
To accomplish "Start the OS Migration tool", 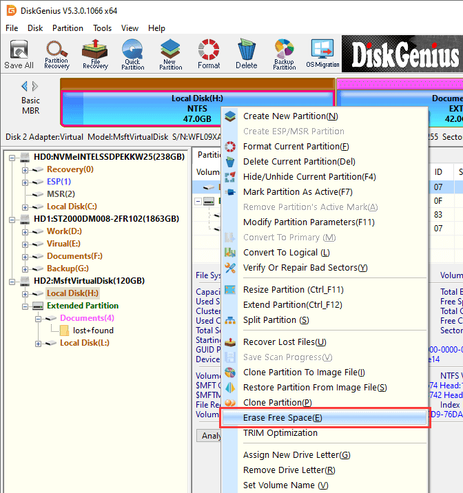I will coord(322,54).
